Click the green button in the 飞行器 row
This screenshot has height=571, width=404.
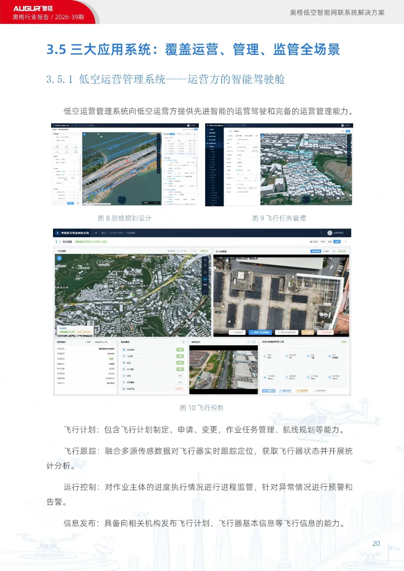(180, 356)
